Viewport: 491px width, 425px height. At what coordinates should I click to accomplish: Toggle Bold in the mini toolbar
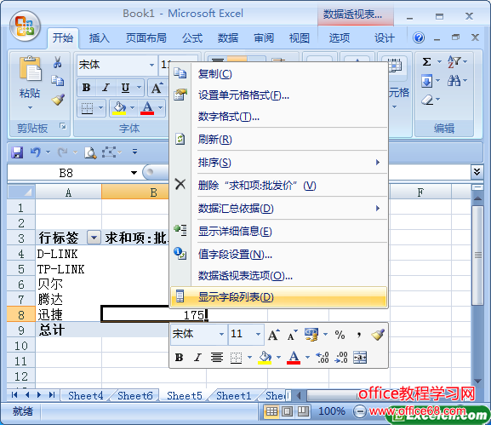(179, 358)
